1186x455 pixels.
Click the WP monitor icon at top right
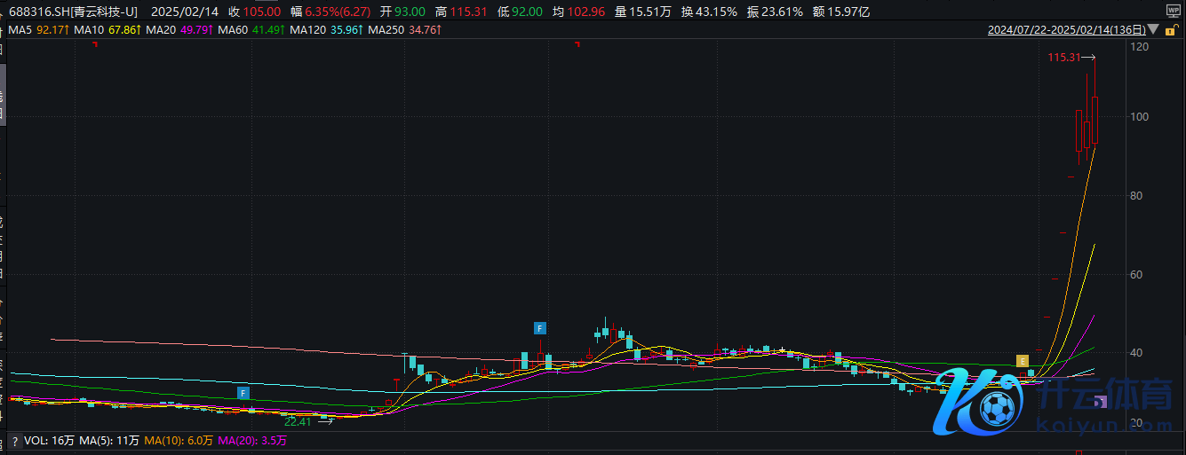pyautogui.click(x=1173, y=11)
